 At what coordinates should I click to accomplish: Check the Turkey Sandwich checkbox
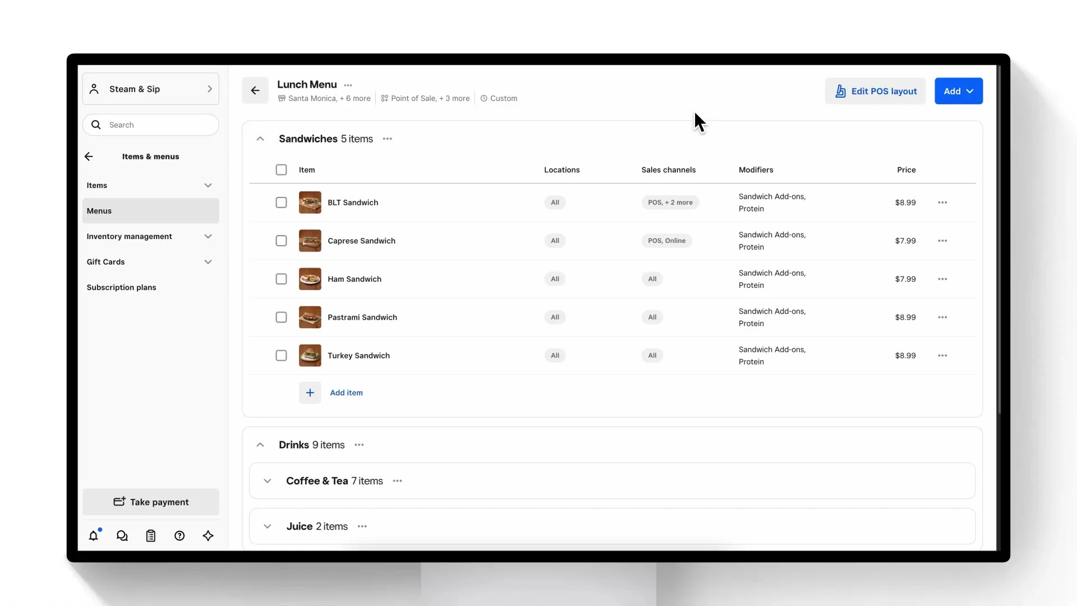pos(281,355)
